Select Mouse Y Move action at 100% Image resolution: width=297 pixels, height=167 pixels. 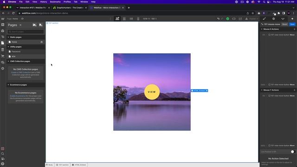[x=282, y=146]
